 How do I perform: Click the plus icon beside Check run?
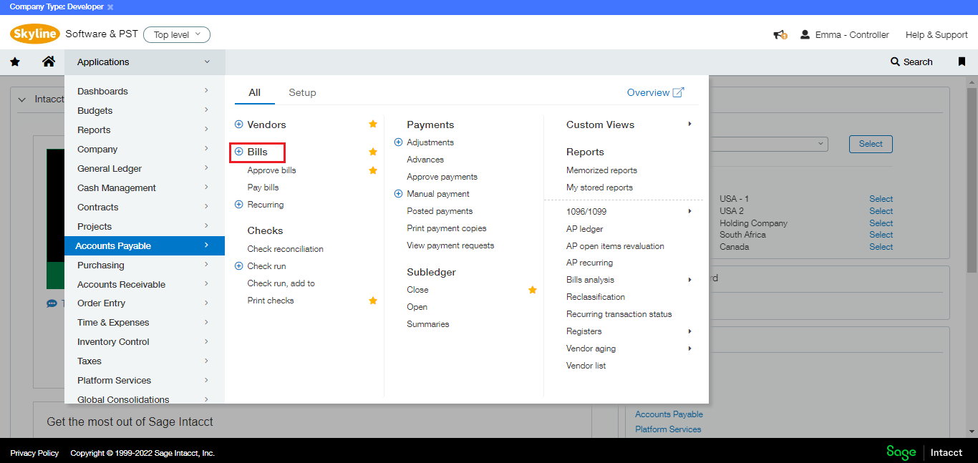tap(239, 266)
